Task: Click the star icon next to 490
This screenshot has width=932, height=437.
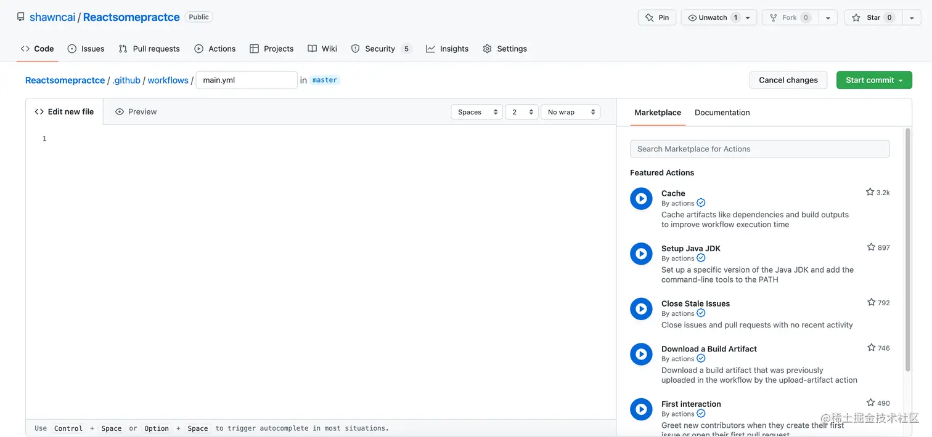Action: (x=870, y=403)
